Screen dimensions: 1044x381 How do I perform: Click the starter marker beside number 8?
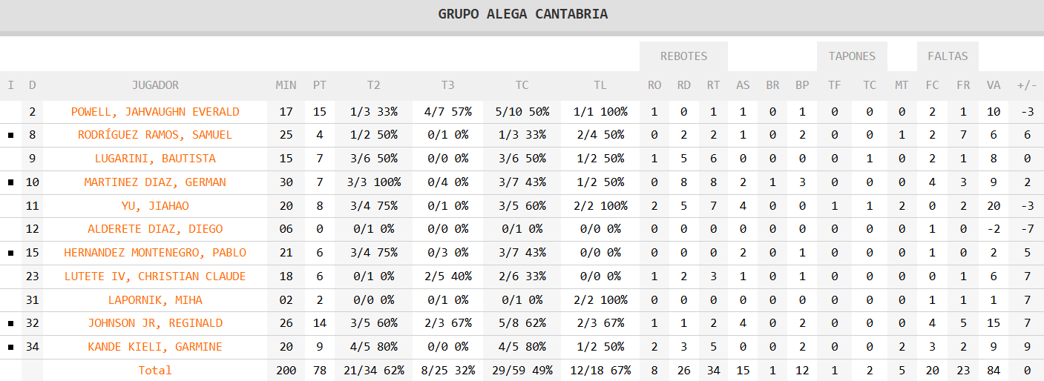[x=10, y=136]
